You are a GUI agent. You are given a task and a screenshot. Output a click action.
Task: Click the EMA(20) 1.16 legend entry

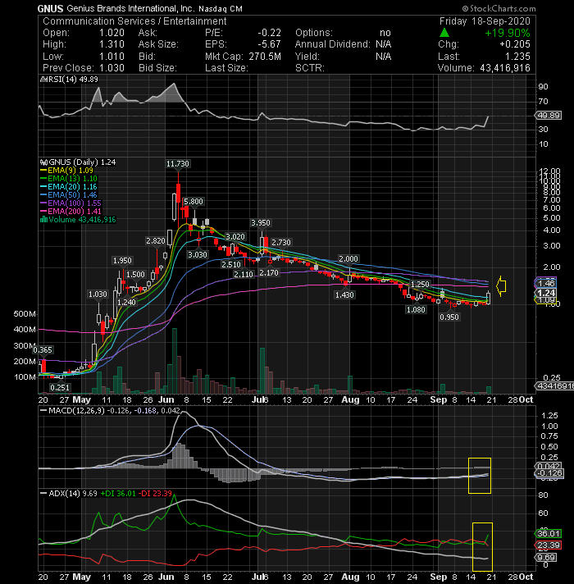[72, 187]
